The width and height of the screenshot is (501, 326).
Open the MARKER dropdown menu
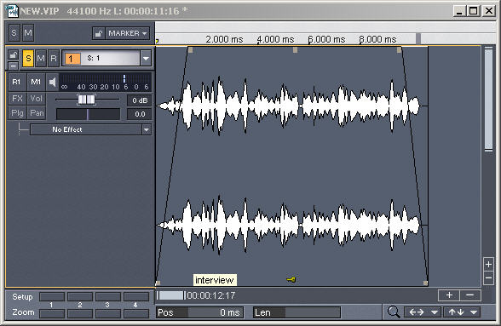(128, 33)
